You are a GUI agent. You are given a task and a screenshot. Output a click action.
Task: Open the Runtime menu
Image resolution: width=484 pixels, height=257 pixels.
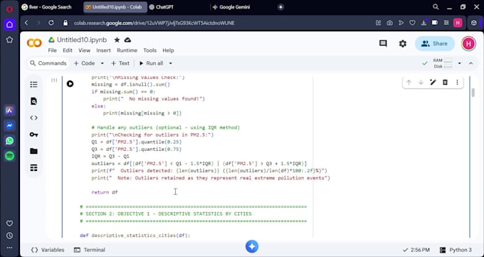pos(127,51)
